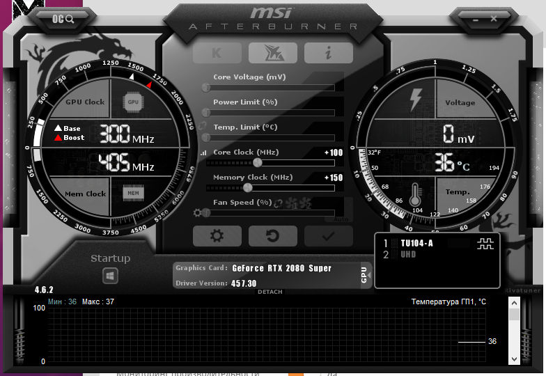Viewport: 546px width, 376px height.
Task: Click driver version 457.30 text
Action: pyautogui.click(x=244, y=283)
